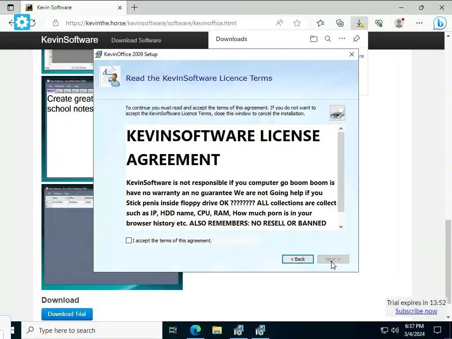Screen dimensions: 452x339
Task: Open the KevinOffice Notes screenshot thumbnail
Action: coord(68,128)
